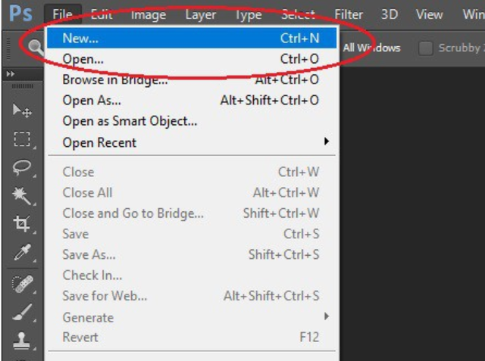This screenshot has height=361, width=485.
Task: Expand the Generate submenu arrow
Action: [x=327, y=316]
